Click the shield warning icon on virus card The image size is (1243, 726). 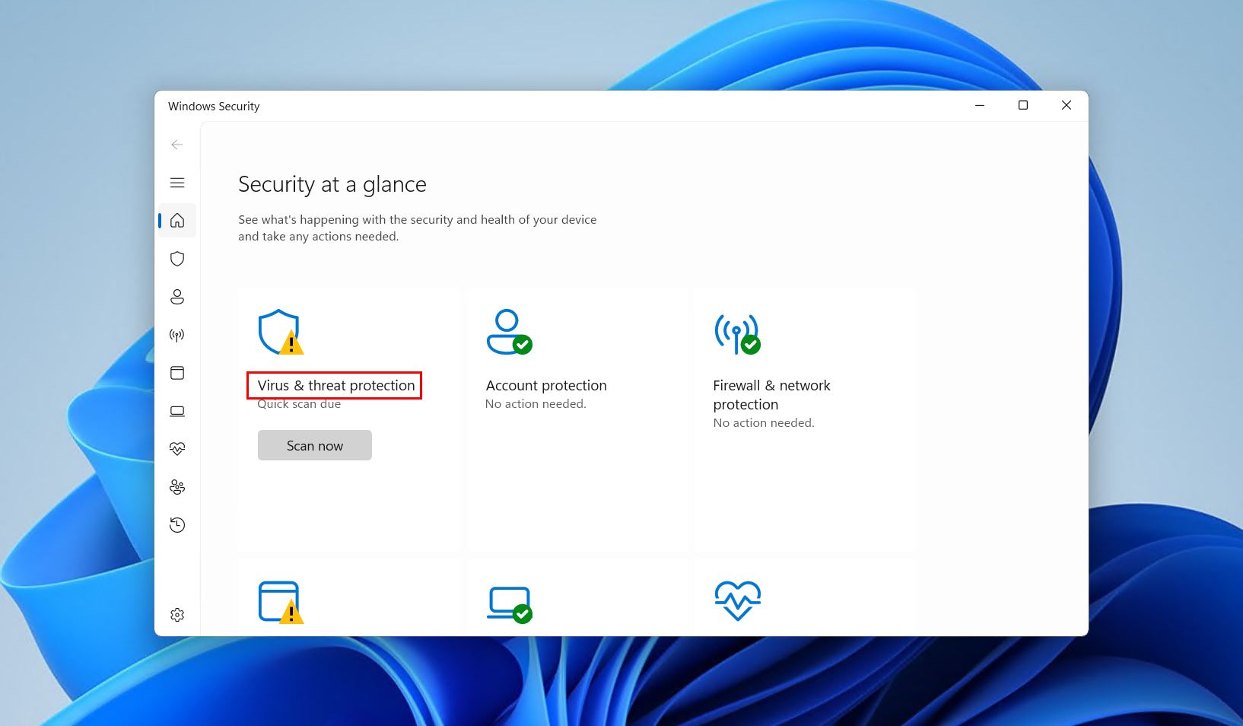281,332
